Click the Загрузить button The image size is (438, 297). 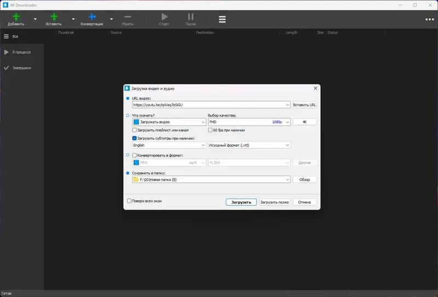pos(241,202)
